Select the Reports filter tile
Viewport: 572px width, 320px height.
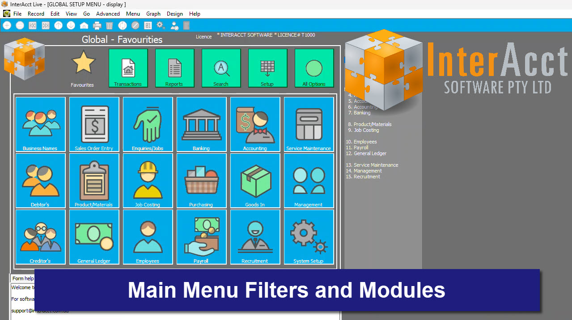[174, 68]
